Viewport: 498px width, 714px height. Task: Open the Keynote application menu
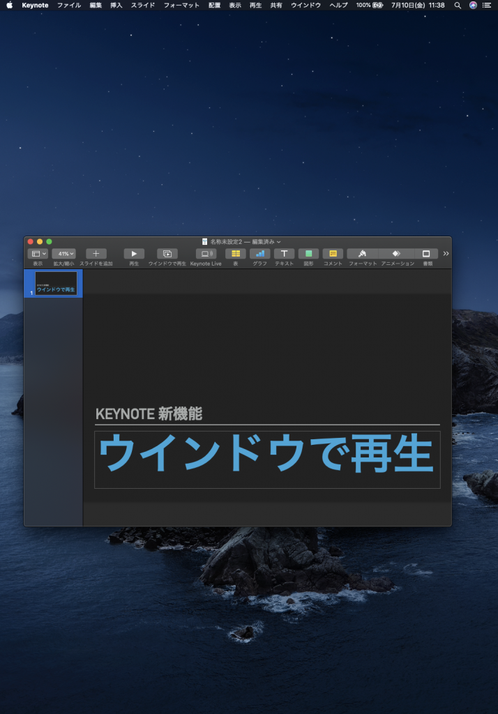[35, 5]
